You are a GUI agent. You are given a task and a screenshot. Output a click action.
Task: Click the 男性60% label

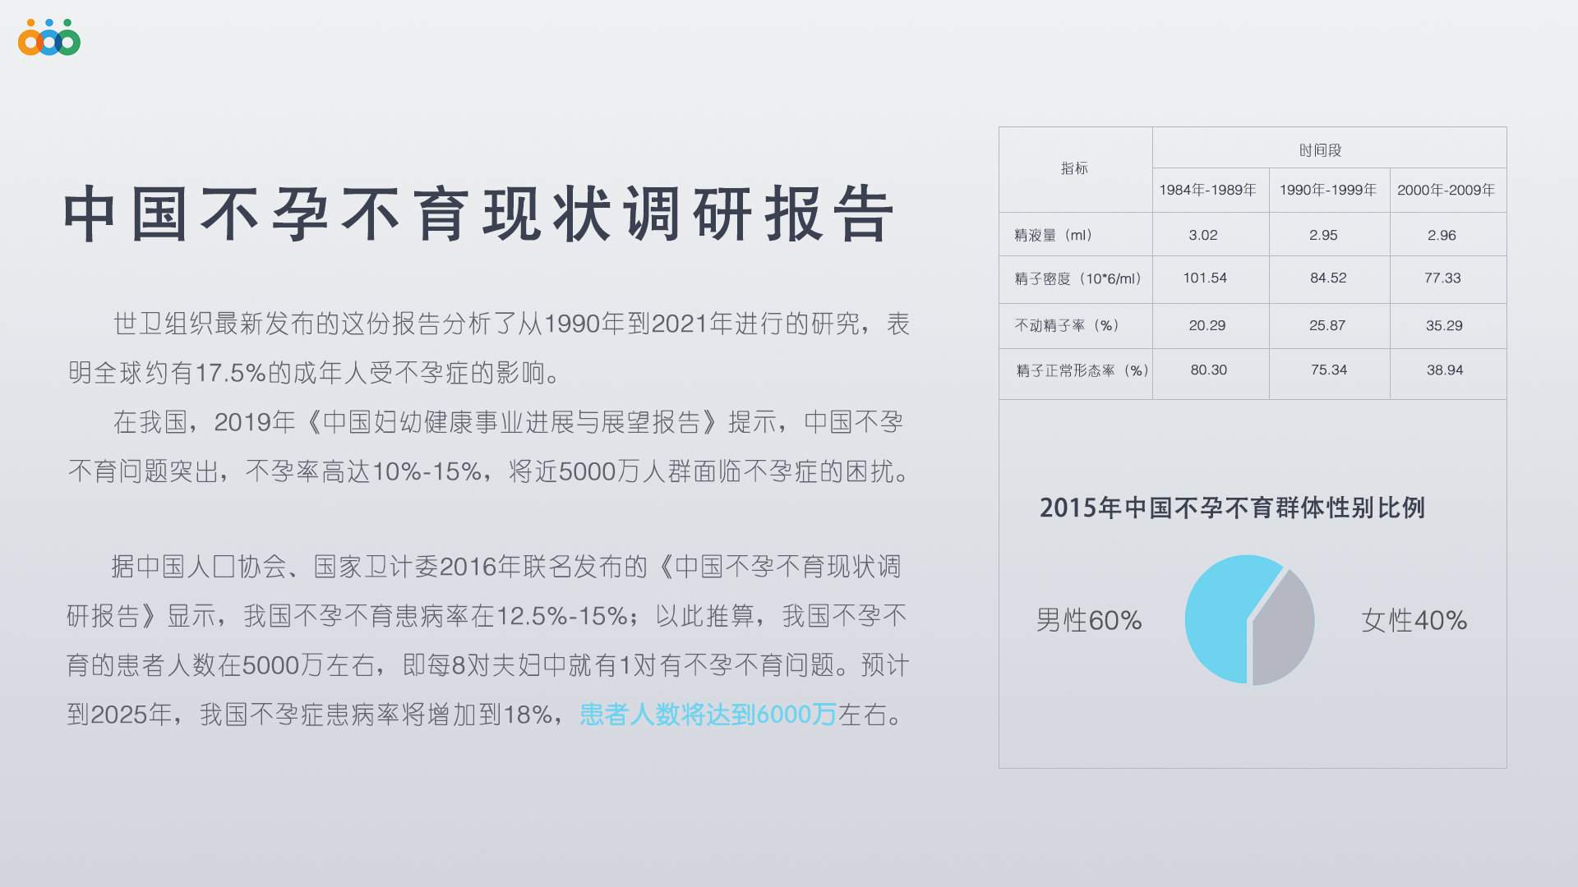1089,620
